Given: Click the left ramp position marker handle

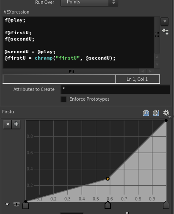Looking at the screenshot, I should point(25,205).
